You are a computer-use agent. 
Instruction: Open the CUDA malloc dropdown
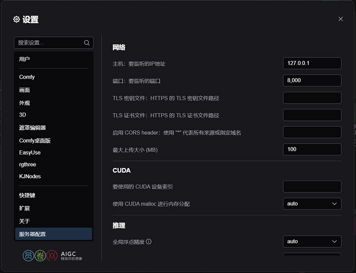tap(312, 204)
